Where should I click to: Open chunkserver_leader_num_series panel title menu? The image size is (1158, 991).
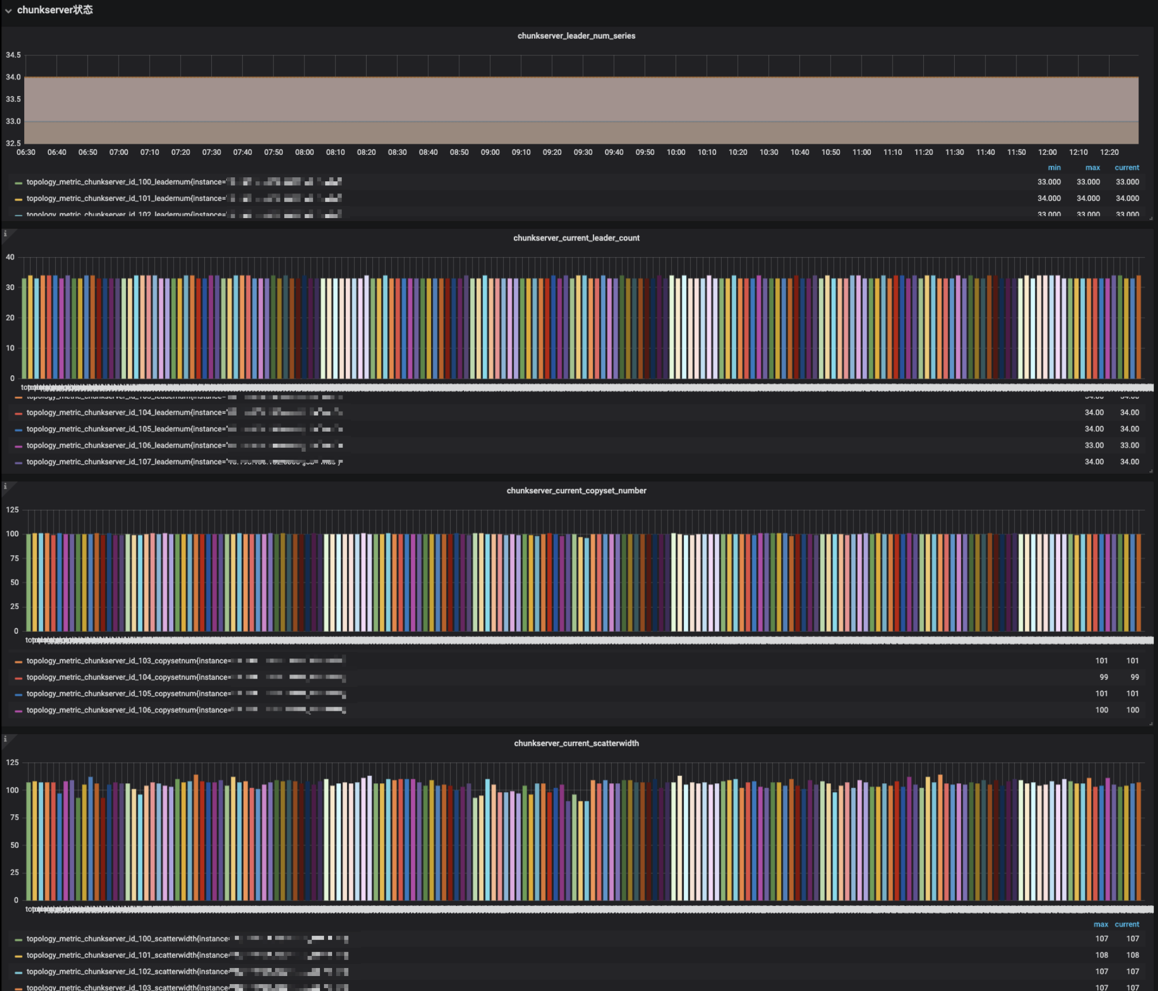click(576, 36)
